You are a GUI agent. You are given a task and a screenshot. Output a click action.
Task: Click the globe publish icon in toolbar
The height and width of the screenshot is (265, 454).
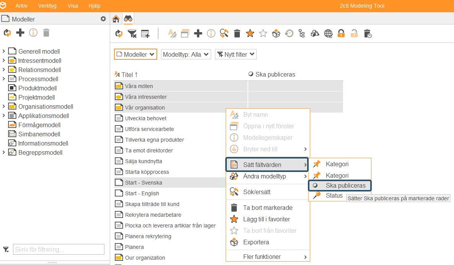328,34
